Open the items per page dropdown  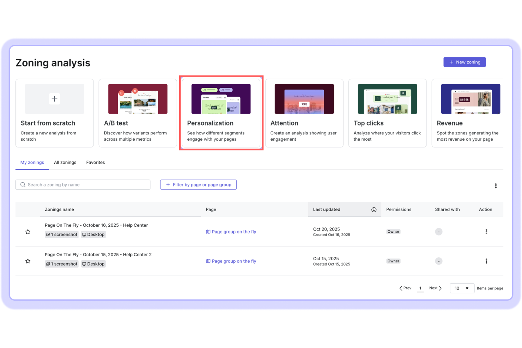coord(462,288)
